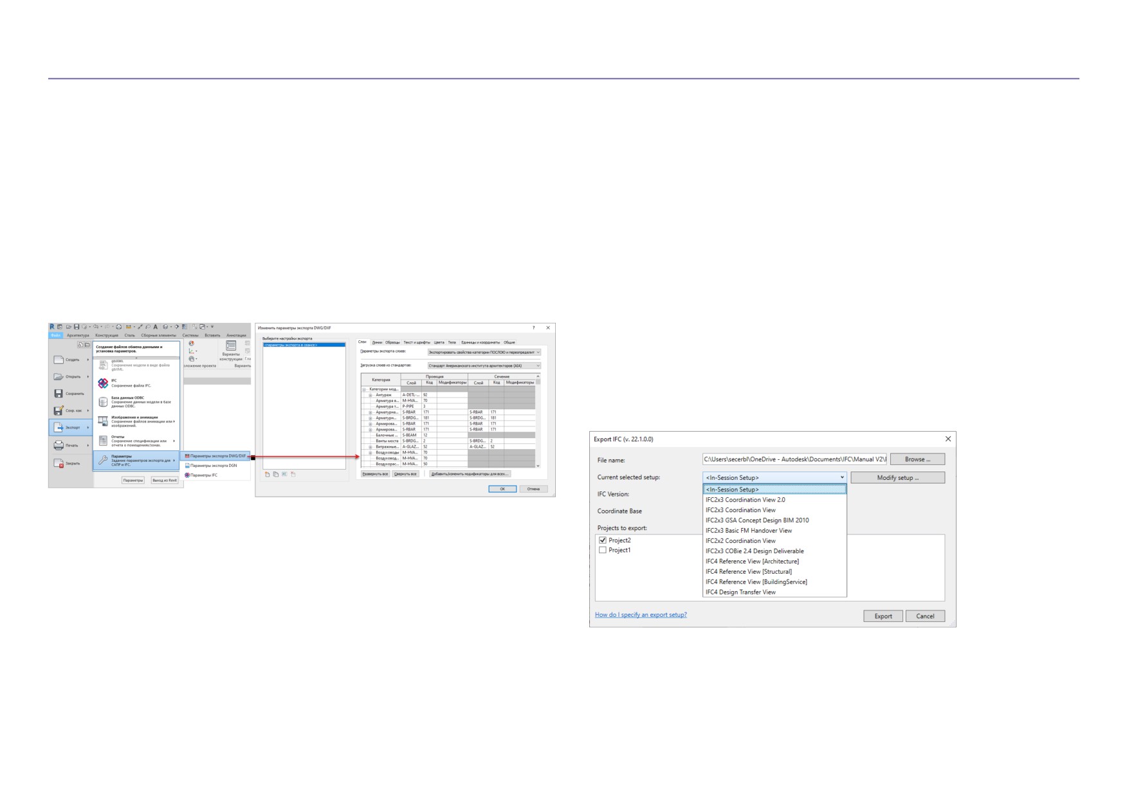Open the Файл tab in Revit

[56, 335]
